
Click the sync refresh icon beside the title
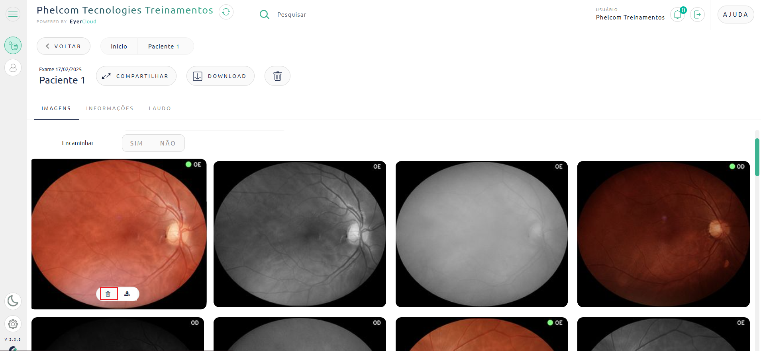click(226, 12)
